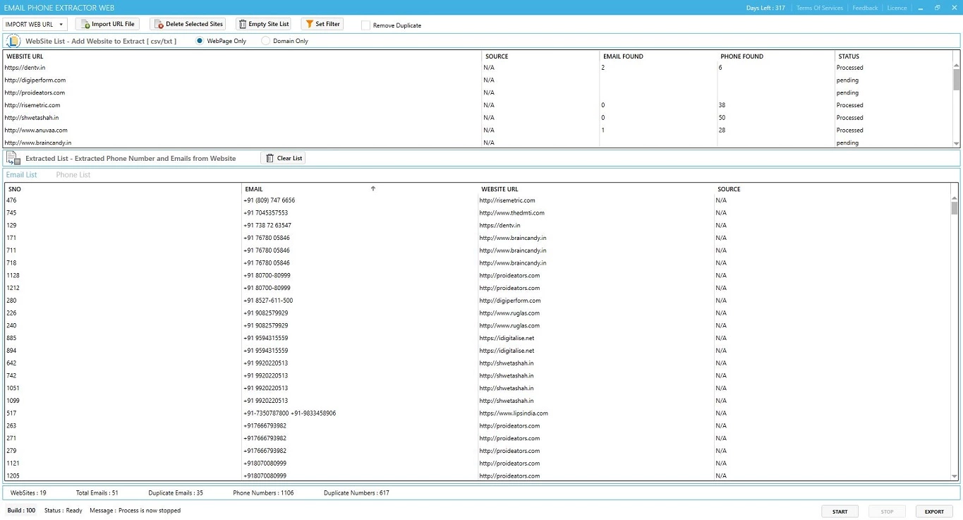Click the WebSite List document icon
This screenshot has width=963, height=520.
(x=13, y=41)
